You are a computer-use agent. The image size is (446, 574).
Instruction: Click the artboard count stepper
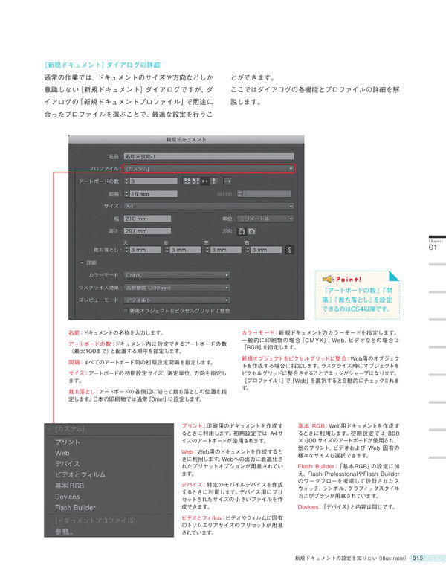click(x=126, y=181)
